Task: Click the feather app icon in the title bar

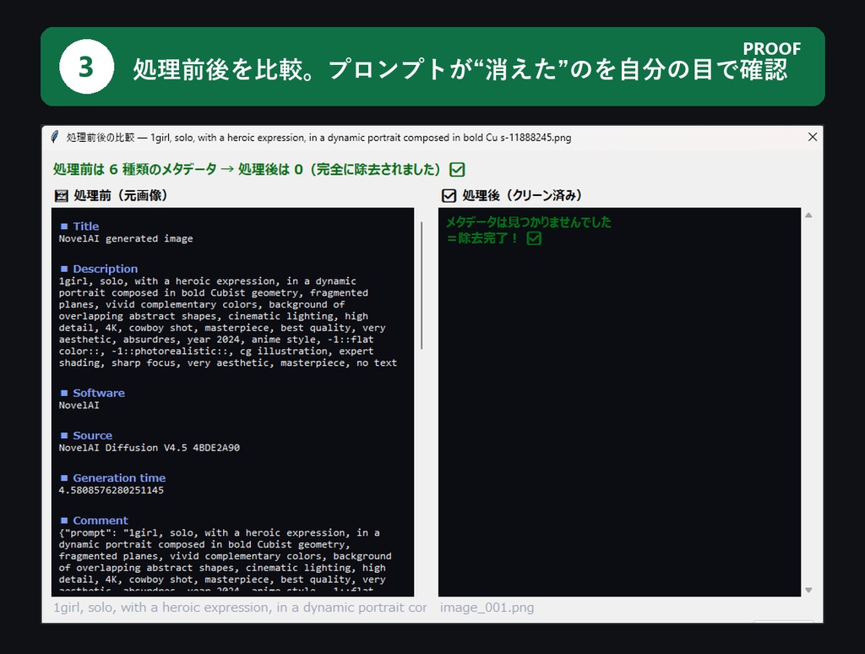Action: pos(55,137)
